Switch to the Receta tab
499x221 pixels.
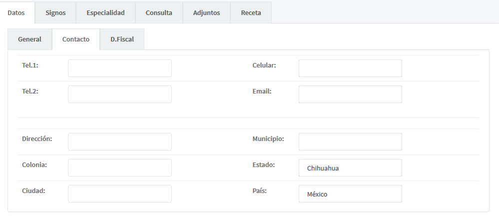click(x=251, y=13)
